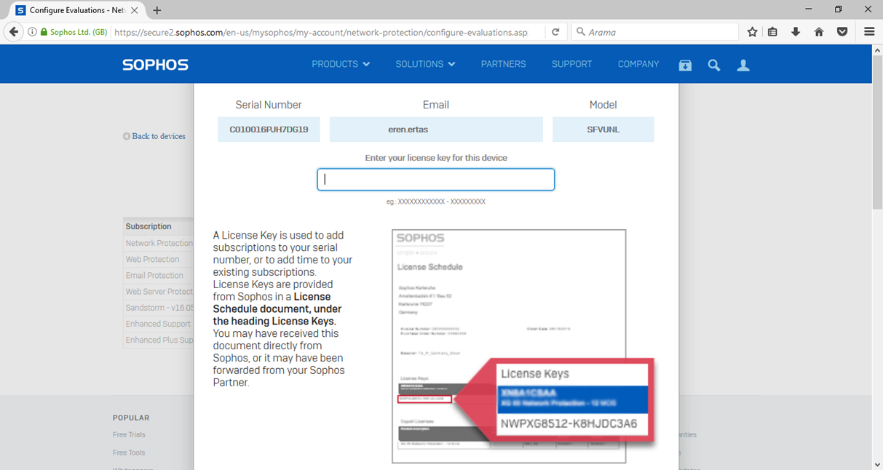Click the page scrollbar down arrow
The width and height of the screenshot is (883, 470).
(x=876, y=463)
